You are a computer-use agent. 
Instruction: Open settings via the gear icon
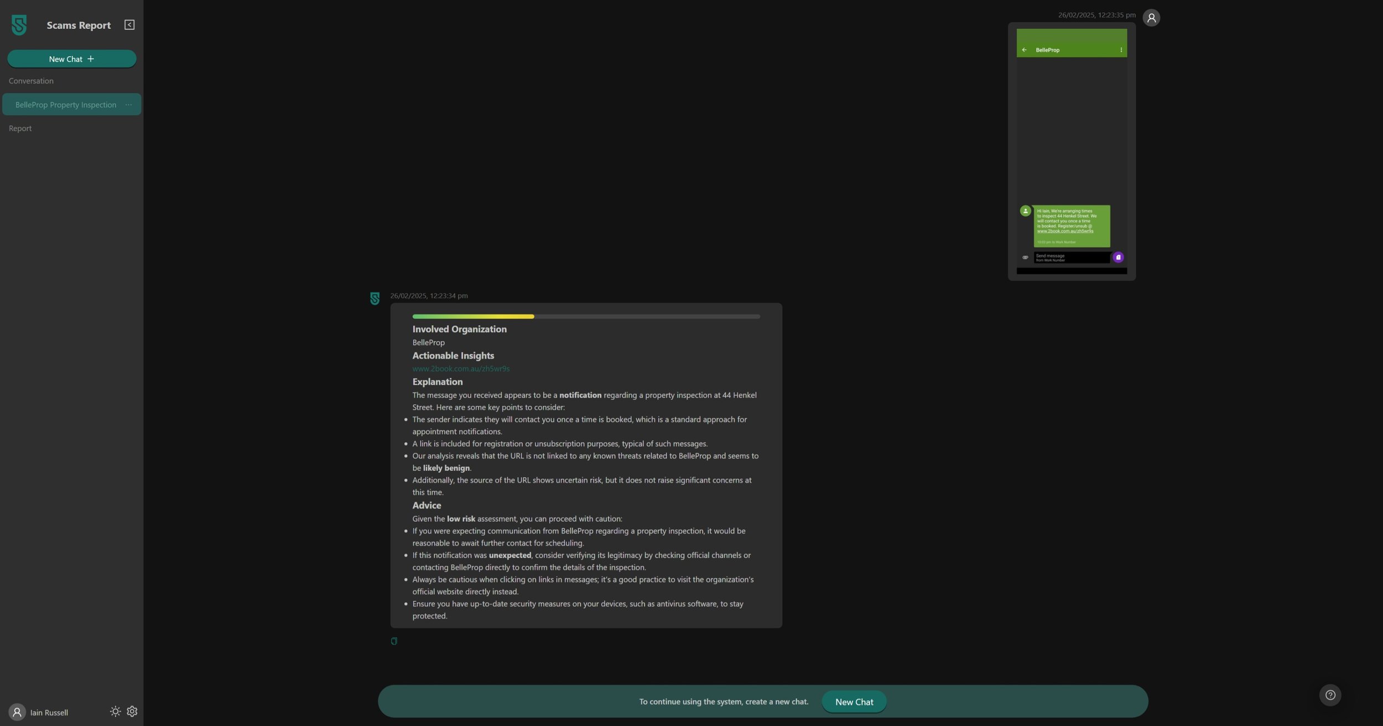click(132, 712)
